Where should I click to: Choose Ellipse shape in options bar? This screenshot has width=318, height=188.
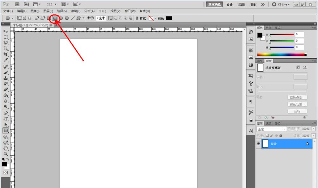[61, 18]
